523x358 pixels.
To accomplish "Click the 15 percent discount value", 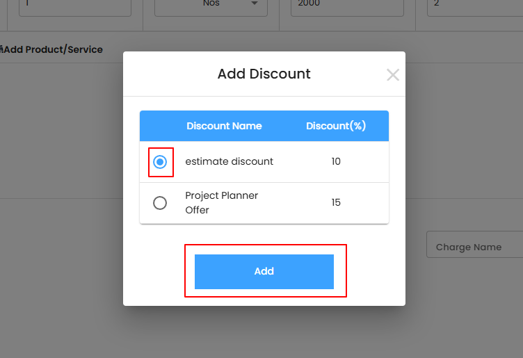I will (336, 202).
